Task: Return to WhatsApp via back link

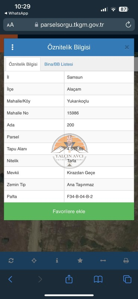Action: point(16,13)
